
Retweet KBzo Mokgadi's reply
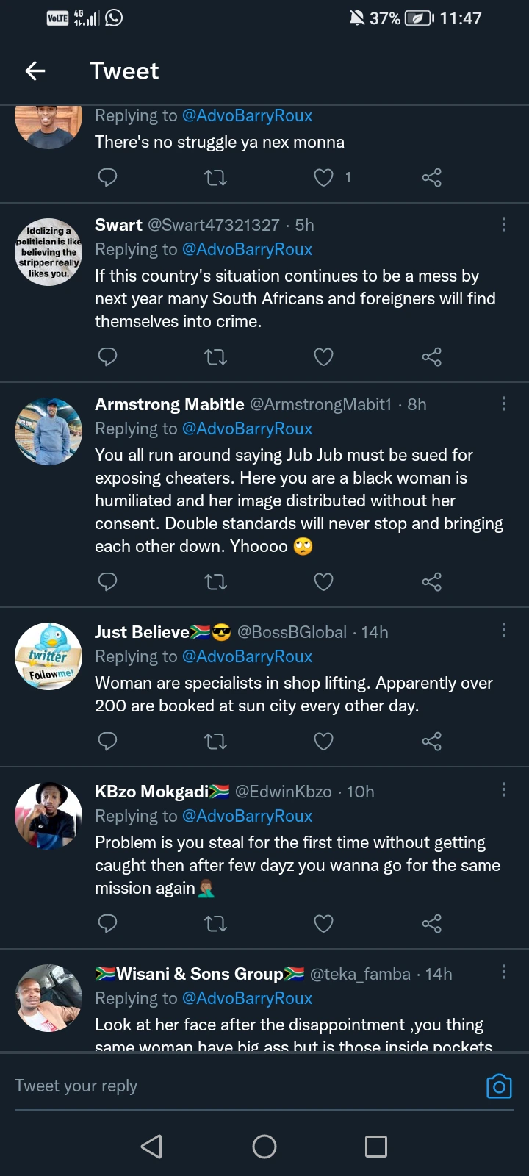[215, 923]
